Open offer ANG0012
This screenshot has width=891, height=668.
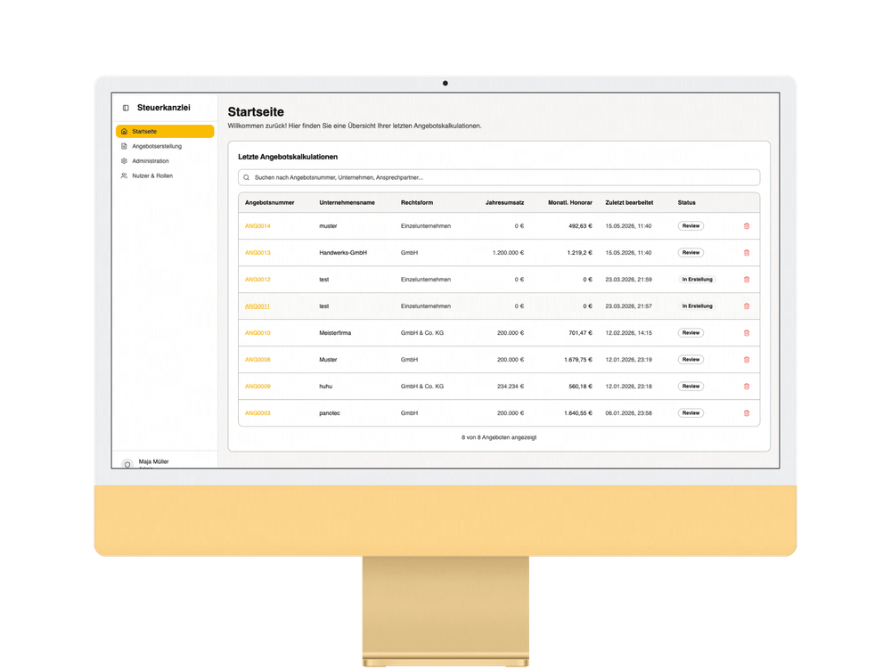[x=257, y=280]
